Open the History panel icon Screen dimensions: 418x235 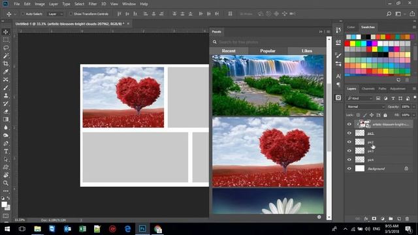pyautogui.click(x=338, y=30)
